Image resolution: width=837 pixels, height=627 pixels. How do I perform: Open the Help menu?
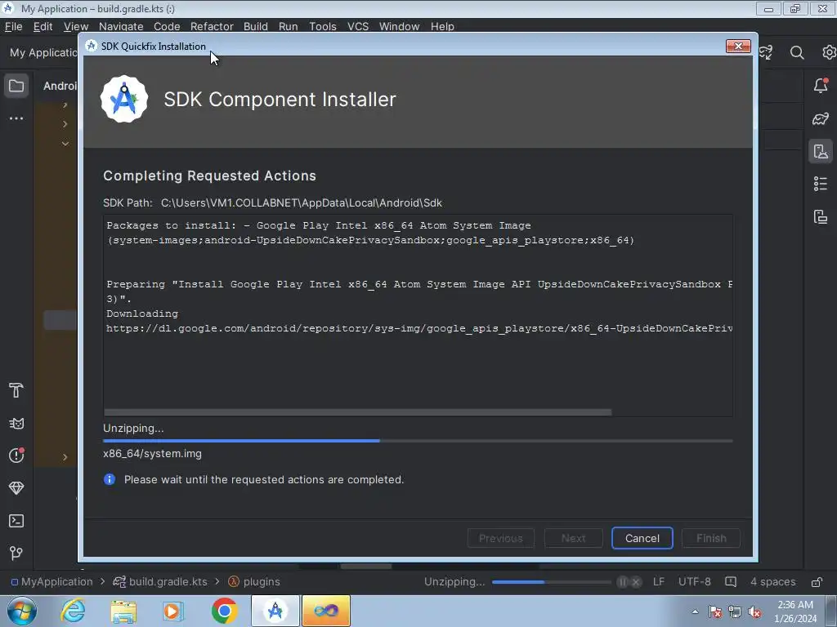click(x=442, y=26)
